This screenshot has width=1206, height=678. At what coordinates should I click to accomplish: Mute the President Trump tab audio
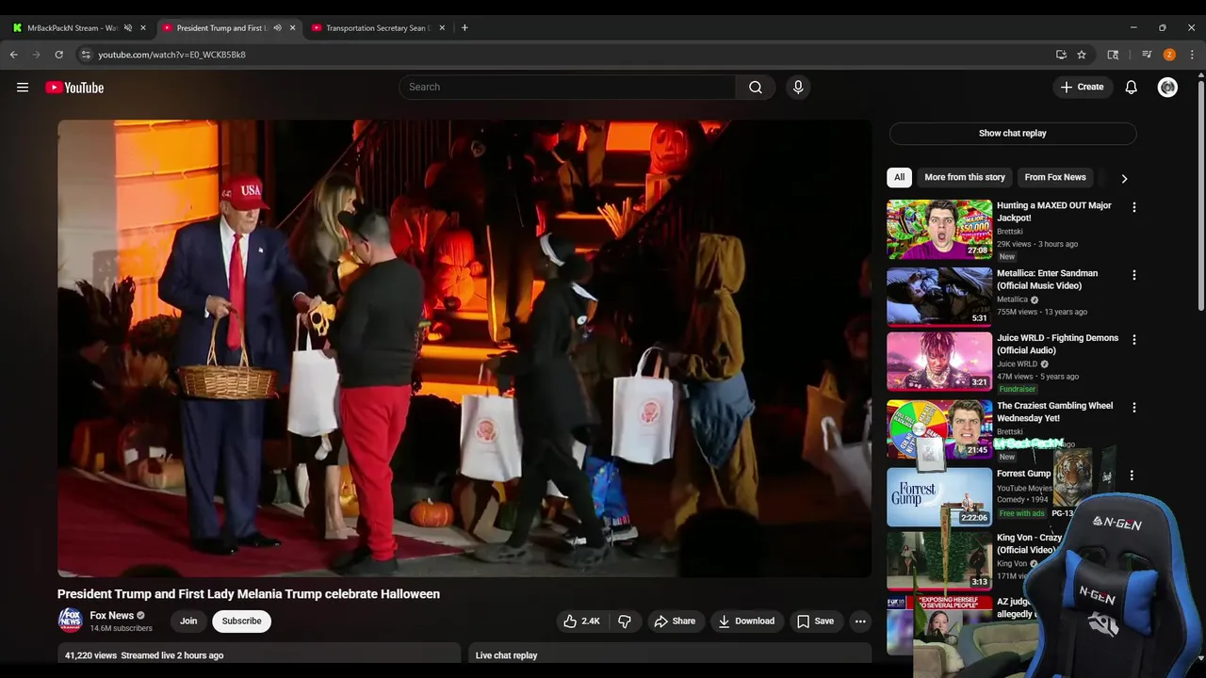277,27
